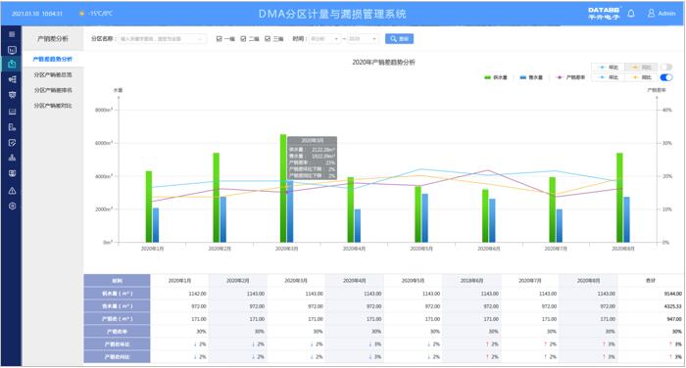This screenshot has height=368, width=686.
Task: Click the DATA86 brand logo
Action: (x=604, y=14)
